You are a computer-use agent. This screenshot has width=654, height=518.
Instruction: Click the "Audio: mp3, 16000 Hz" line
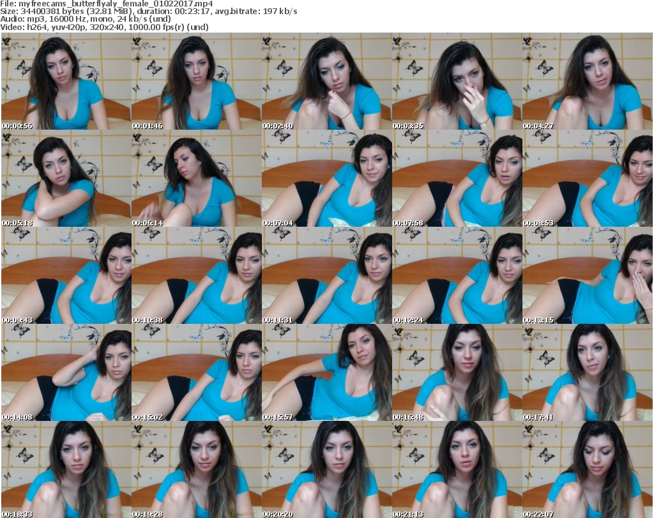[86, 19]
